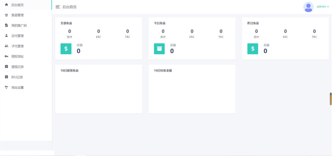Click the person icon beside 总代管理
The width and height of the screenshot is (332, 156).
coord(6,36)
